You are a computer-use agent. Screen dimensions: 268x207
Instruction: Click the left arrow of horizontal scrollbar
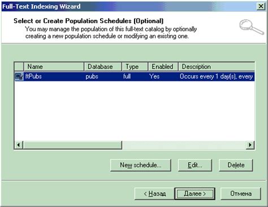point(19,145)
